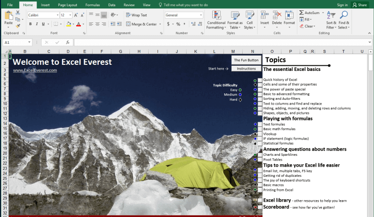This screenshot has height=217, width=374.
Task: Tick checkbox beside Printing from Excel
Action: click(260, 190)
